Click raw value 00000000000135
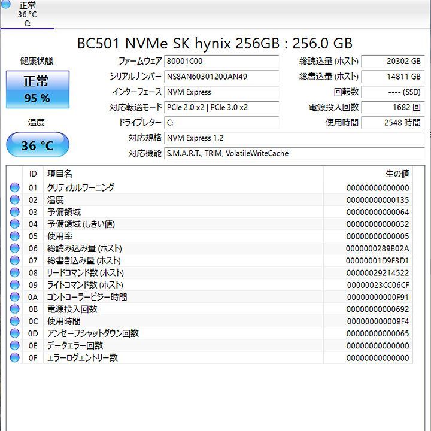Image resolution: width=431 pixels, height=431 pixels. [x=378, y=200]
